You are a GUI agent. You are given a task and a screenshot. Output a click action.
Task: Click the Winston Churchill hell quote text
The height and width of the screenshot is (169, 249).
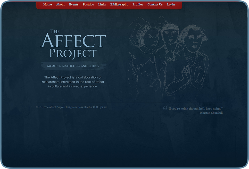196,108
